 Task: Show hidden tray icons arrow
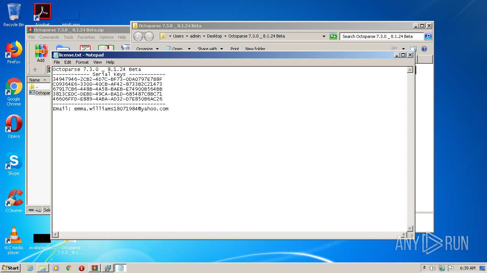[424, 268]
